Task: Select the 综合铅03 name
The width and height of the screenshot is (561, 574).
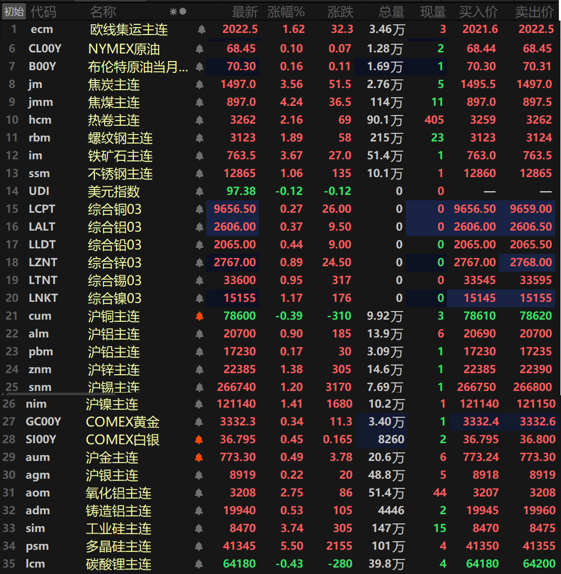Action: click(114, 245)
